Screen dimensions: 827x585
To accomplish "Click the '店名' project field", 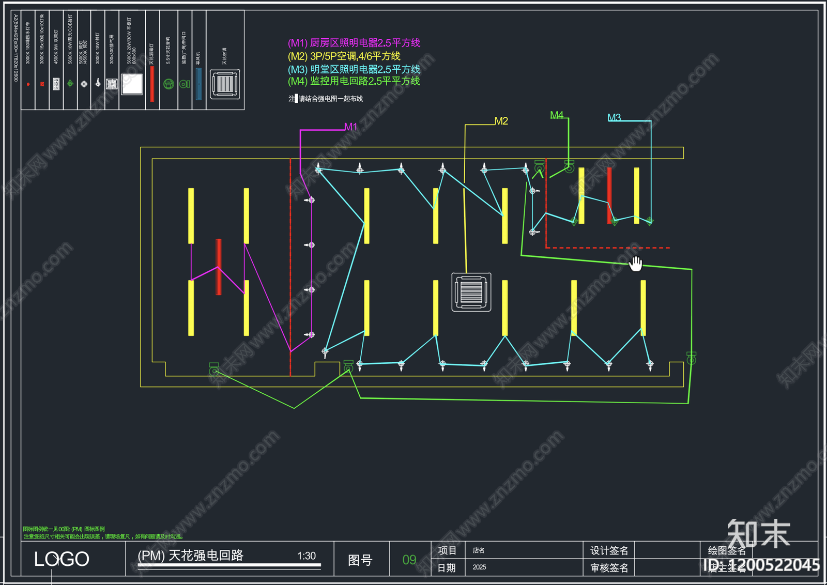I will click(x=479, y=550).
